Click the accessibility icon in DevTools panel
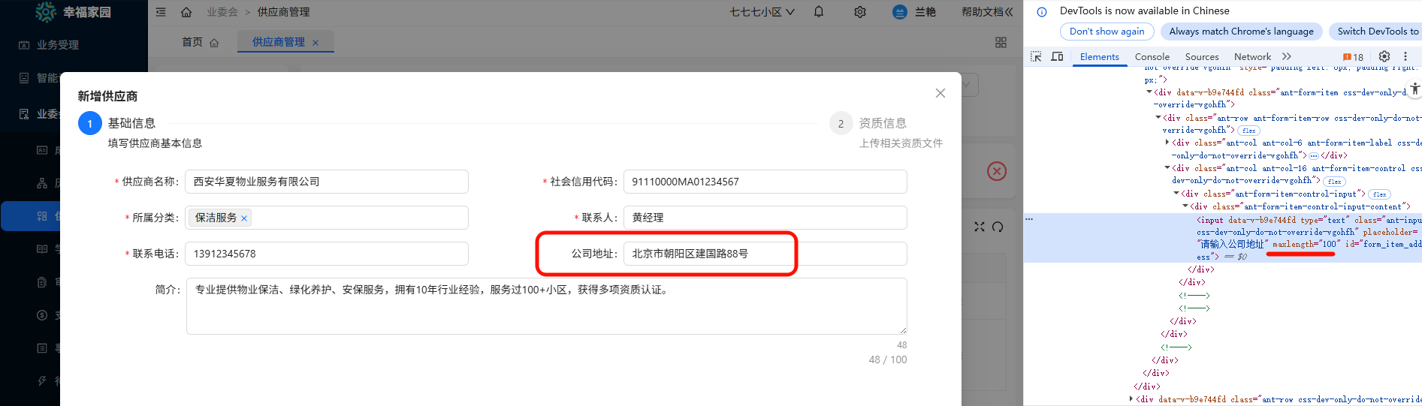1422x406 pixels. (x=1414, y=89)
